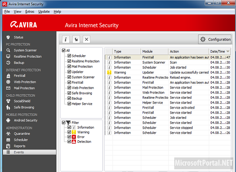
Task: Sort events by Type column header
Action: pyautogui.click(x=127, y=51)
